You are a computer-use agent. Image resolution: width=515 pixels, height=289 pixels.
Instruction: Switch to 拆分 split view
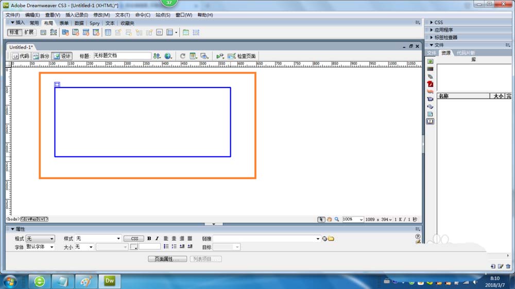coord(41,56)
